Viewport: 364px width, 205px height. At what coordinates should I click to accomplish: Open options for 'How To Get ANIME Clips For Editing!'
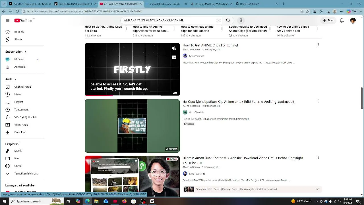coord(318,45)
